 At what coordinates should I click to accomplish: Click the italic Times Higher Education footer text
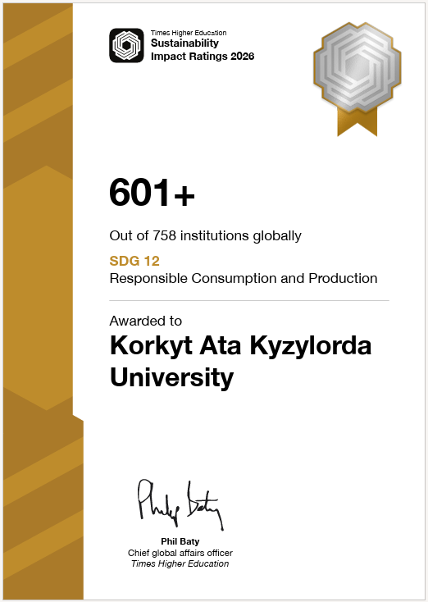click(x=180, y=563)
